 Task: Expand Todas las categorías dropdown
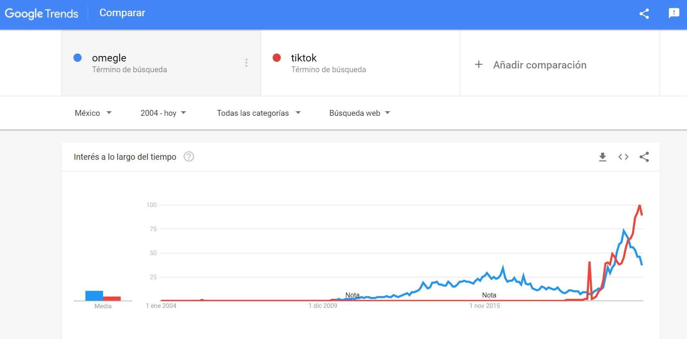click(259, 113)
